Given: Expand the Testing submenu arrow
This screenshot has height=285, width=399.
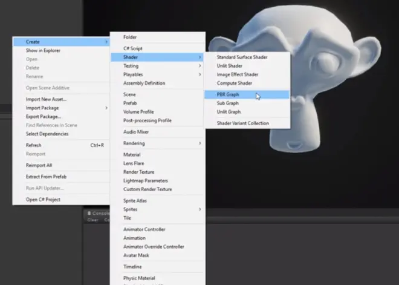Looking at the screenshot, I should pyautogui.click(x=200, y=66).
